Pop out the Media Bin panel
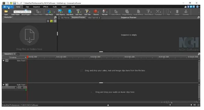204x110 pixels. [x=55, y=17]
